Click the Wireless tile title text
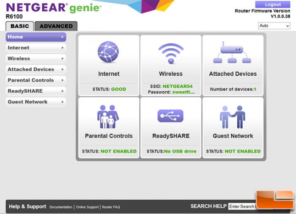Viewport: 296px width, 214px height. coord(171,73)
